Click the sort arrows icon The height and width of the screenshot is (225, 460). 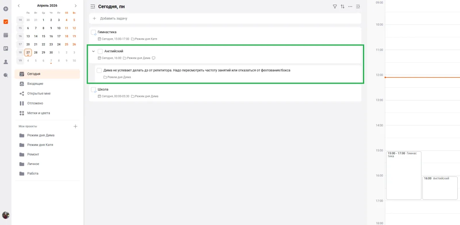click(342, 6)
